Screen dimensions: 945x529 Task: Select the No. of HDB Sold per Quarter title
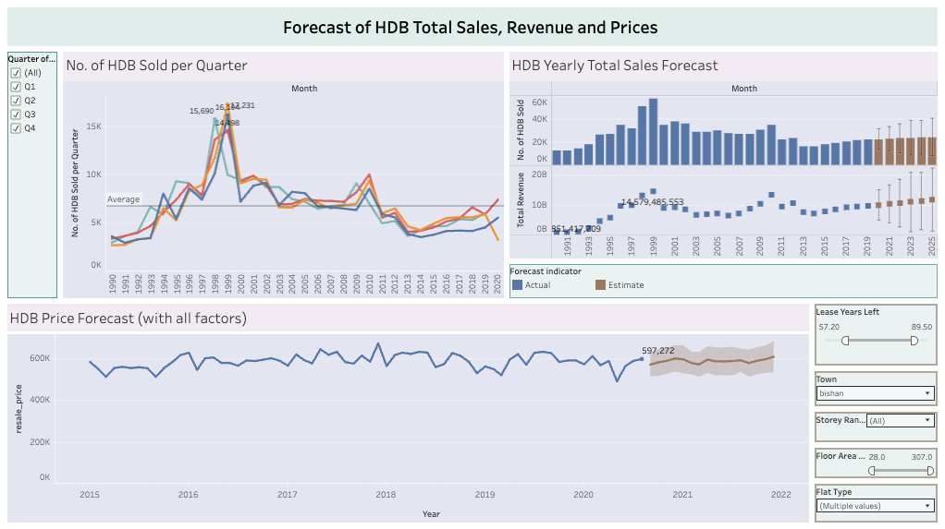[x=157, y=66]
